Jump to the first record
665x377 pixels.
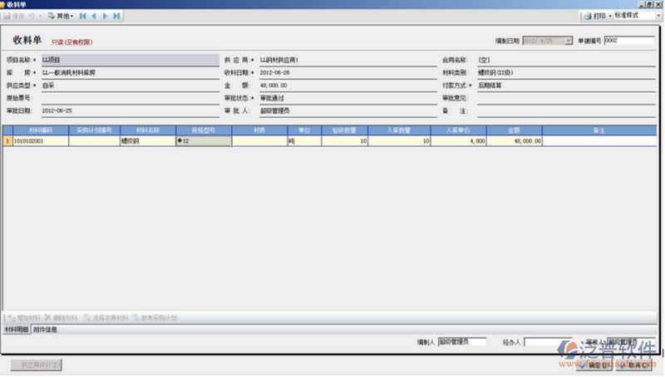pyautogui.click(x=82, y=16)
